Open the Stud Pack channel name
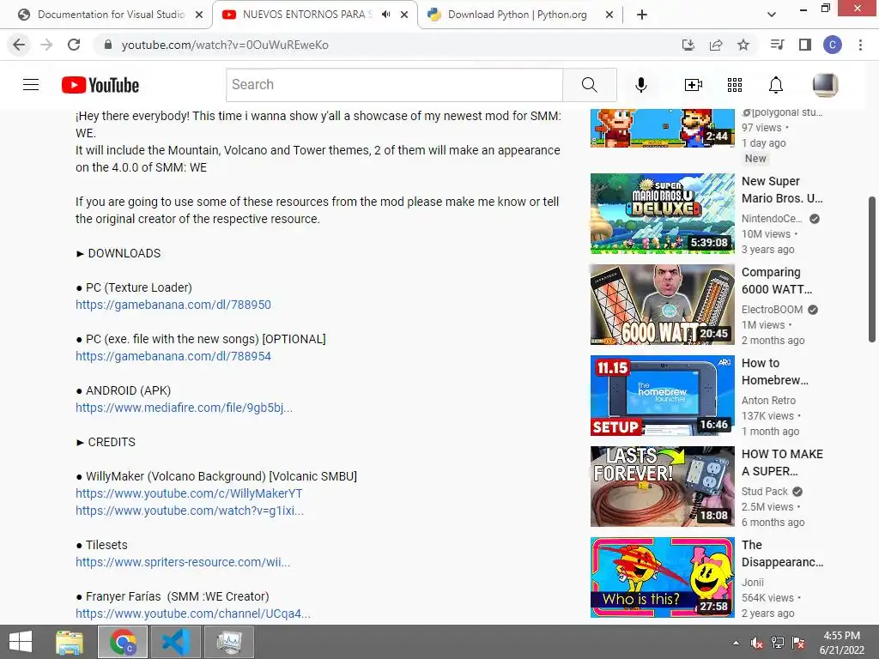The image size is (879, 659). coord(765,492)
